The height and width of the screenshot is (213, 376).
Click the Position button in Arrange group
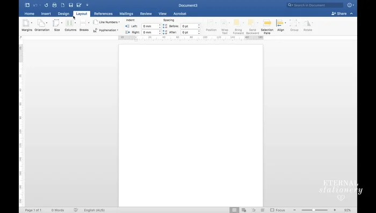click(x=211, y=25)
